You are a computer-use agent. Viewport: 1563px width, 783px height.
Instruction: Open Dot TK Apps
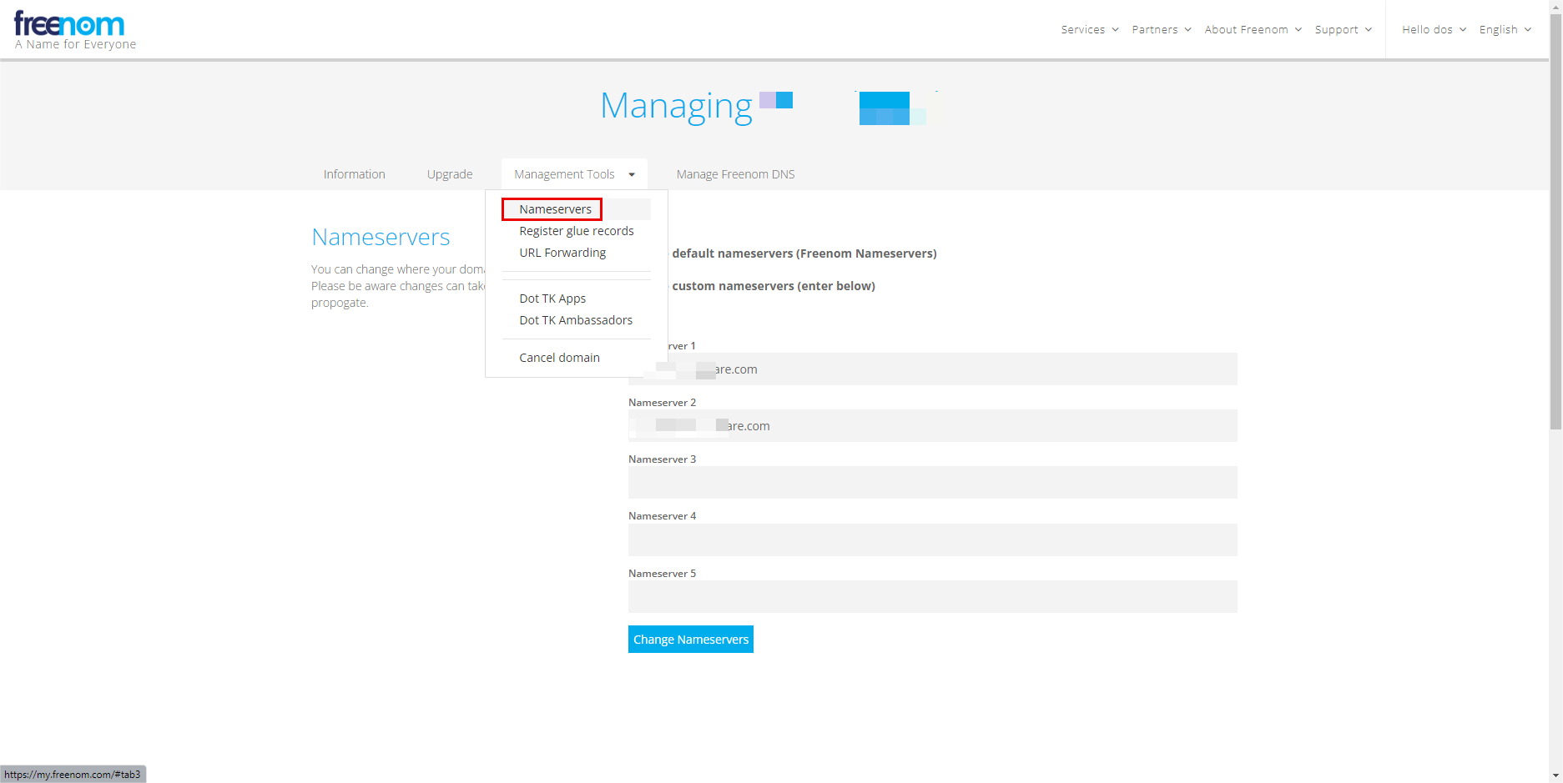click(552, 299)
